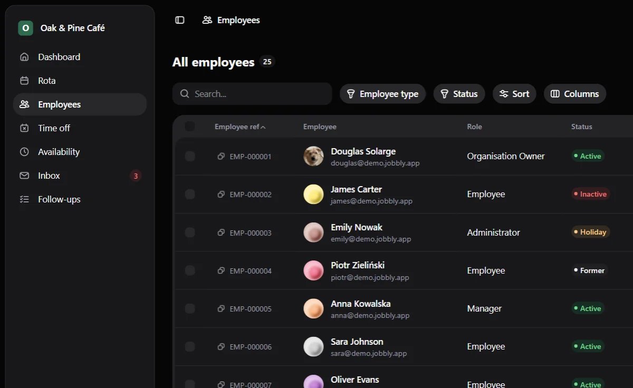Tick the checkbox for Anna Kowalska
This screenshot has height=388, width=633.
pyautogui.click(x=190, y=308)
